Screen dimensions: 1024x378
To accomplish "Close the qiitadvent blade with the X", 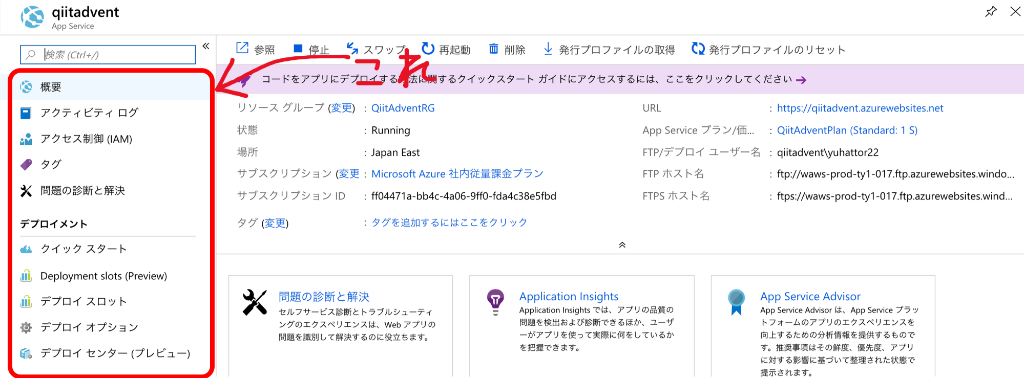I will click(x=1015, y=12).
